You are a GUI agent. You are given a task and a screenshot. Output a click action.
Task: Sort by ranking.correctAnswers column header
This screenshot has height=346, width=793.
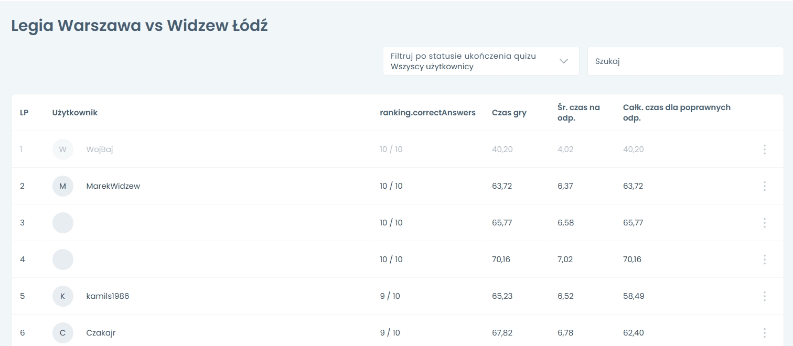point(427,113)
